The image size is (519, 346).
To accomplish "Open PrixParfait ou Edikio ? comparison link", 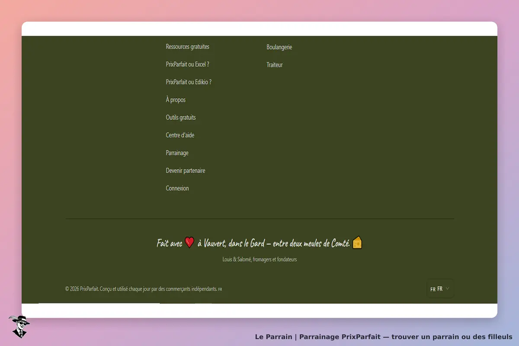I will pos(189,82).
